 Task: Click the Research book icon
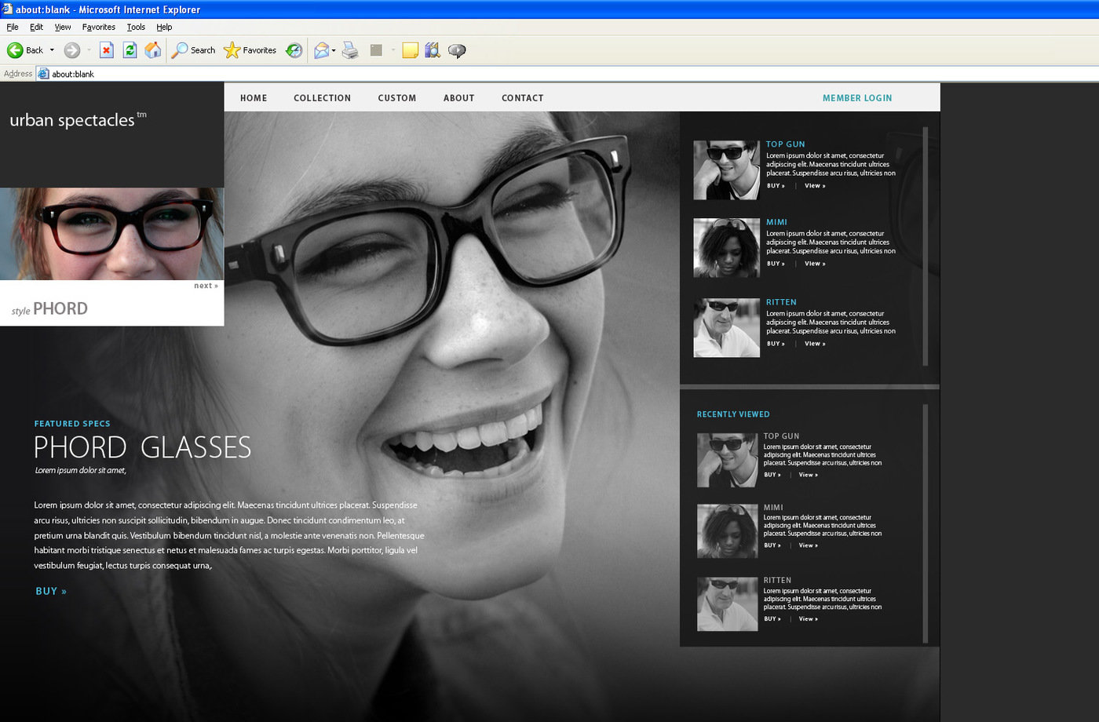pos(433,50)
